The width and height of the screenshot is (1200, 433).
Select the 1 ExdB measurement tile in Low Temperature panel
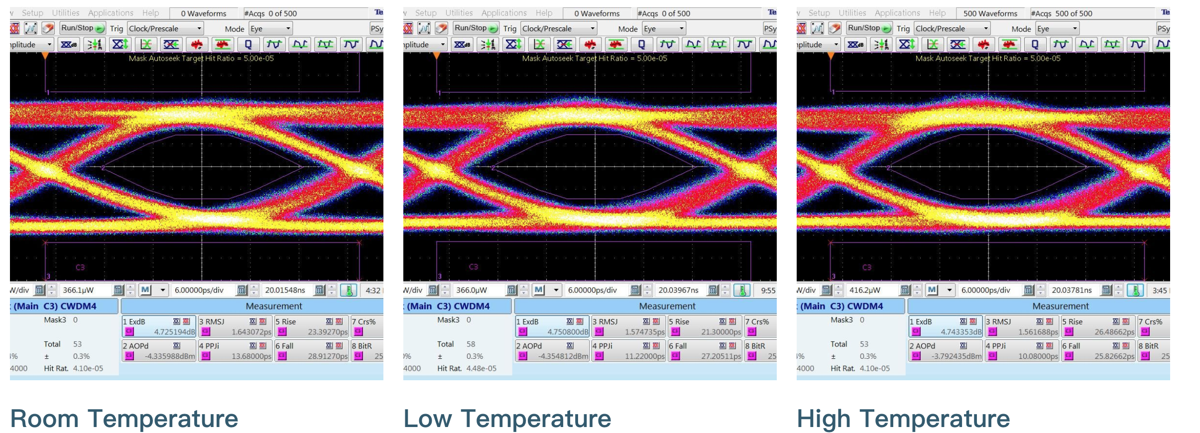[552, 326]
